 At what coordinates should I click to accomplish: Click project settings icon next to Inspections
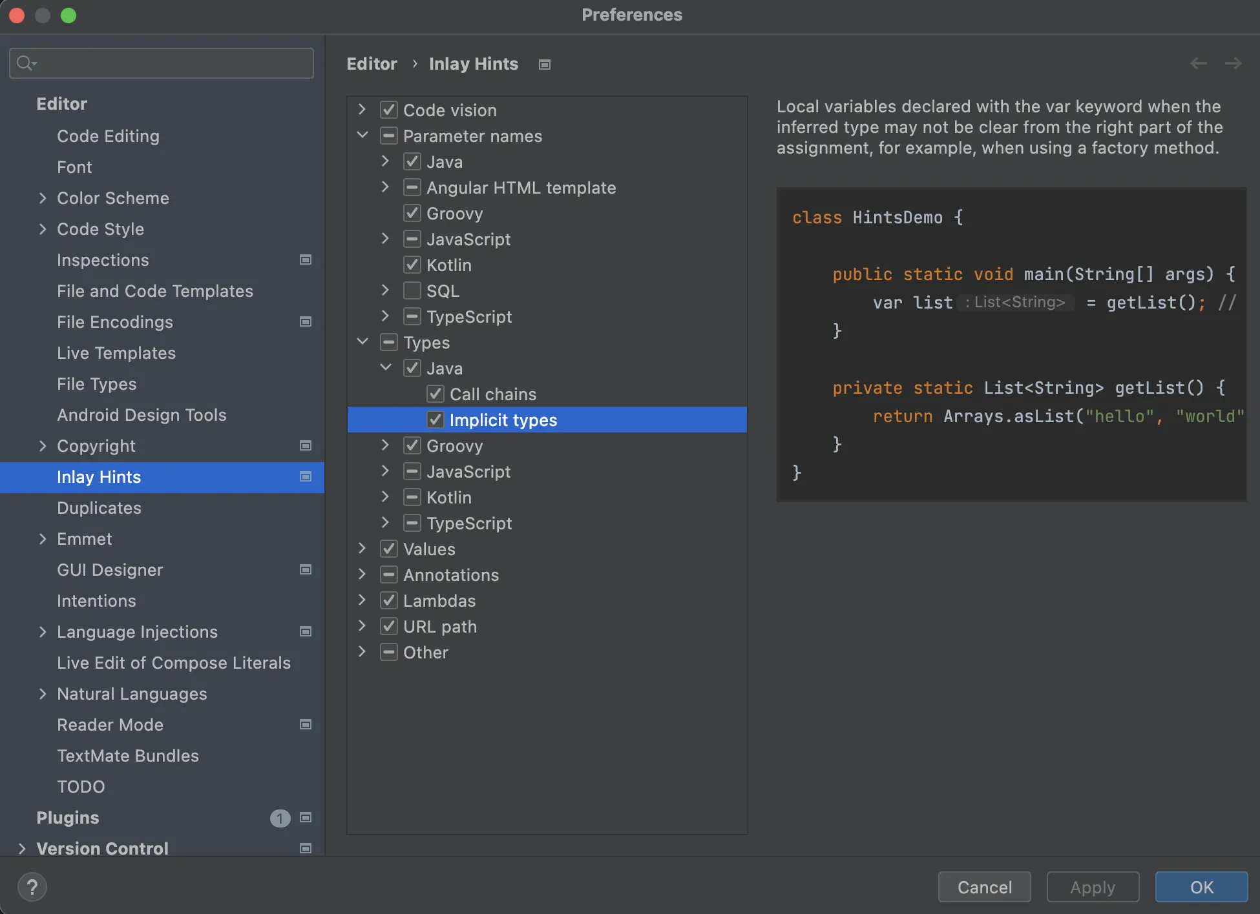click(x=306, y=260)
